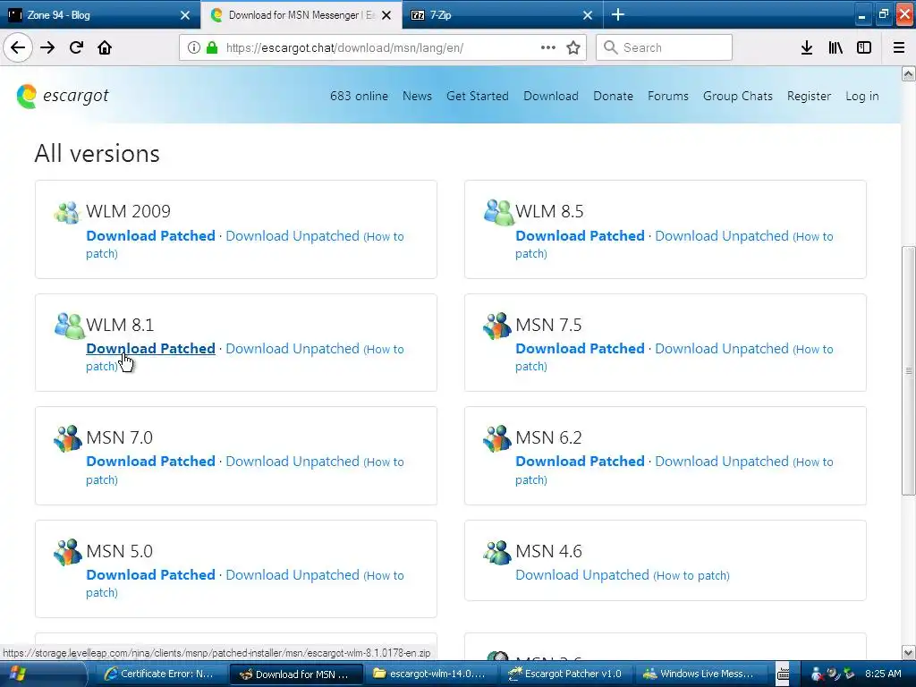The height and width of the screenshot is (687, 916).
Task: Click the on-screen keyboard tray icon
Action: coord(784,674)
